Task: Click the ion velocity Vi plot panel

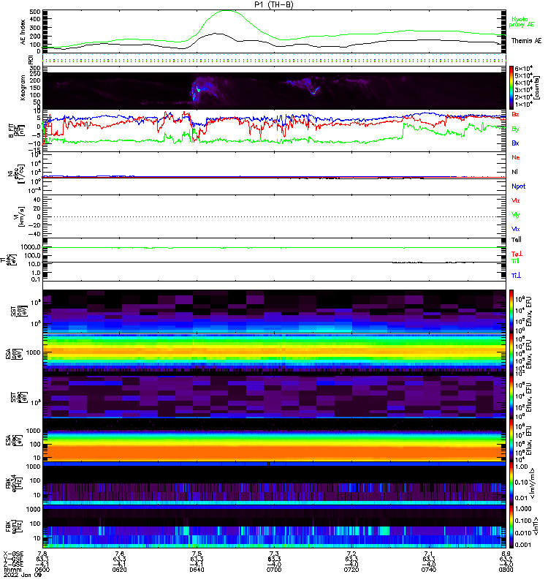Action: pyautogui.click(x=274, y=216)
